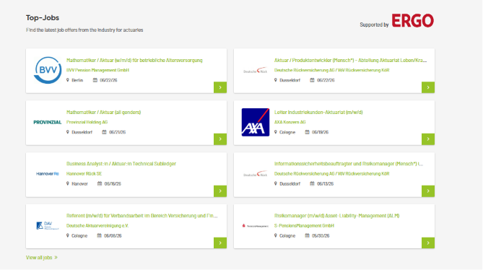Click the S-PensionsManagement logo
The width and height of the screenshot is (483, 270).
click(256, 226)
